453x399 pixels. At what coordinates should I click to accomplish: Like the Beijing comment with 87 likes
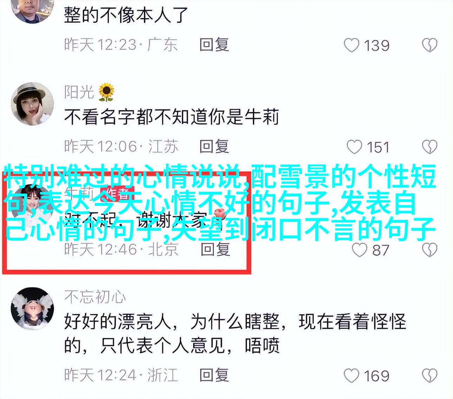(360, 250)
